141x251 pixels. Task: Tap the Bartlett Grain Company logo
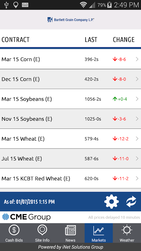click(x=71, y=20)
